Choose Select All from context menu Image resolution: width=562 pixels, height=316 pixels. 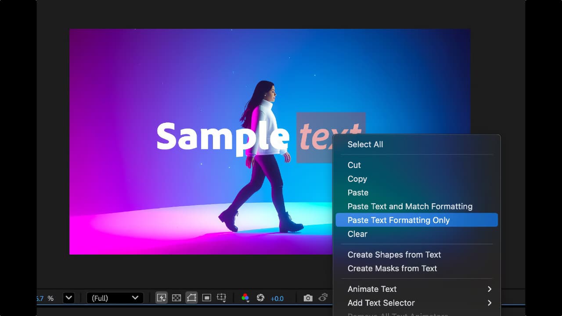point(365,144)
